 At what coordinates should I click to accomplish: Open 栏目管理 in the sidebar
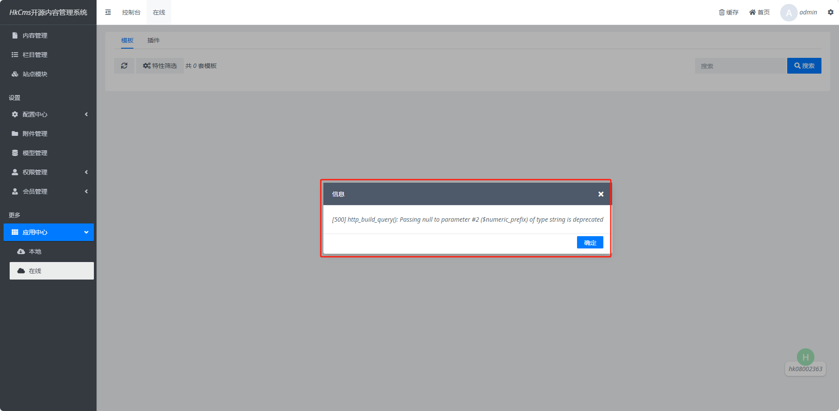[x=48, y=55]
